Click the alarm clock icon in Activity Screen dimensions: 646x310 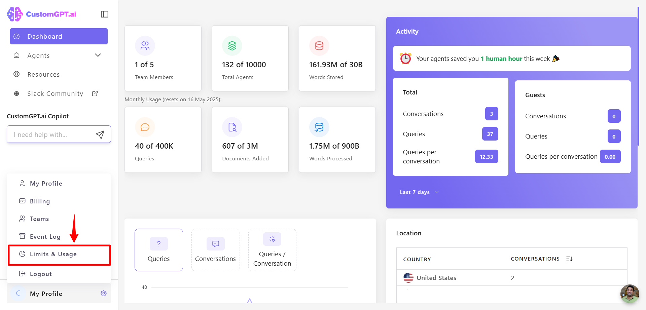405,59
